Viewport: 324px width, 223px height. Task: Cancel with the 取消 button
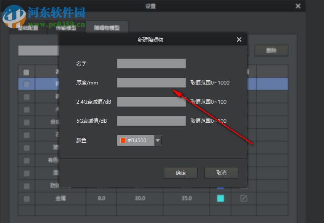pyautogui.click(x=221, y=173)
